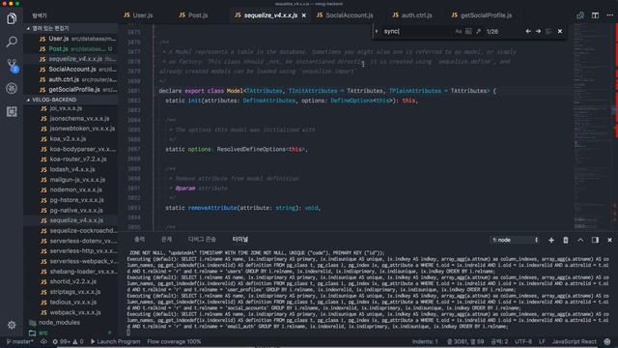Screen dimensions: 618x348
Task: Open the Manage gear icon
Action: pos(12,325)
